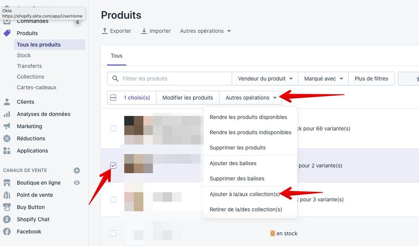The image size is (419, 246).
Task: Open the Marqué avec filter dropdown
Action: pyautogui.click(x=323, y=79)
